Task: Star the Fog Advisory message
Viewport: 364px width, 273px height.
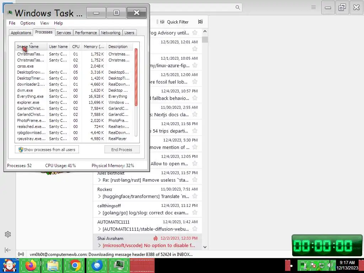Action: tap(195, 32)
